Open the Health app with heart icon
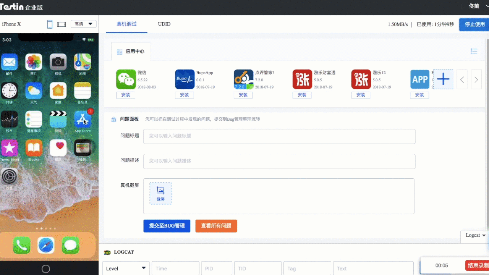 [58, 148]
